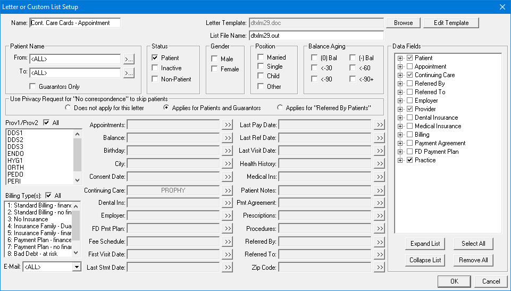Screen dimensions: 511x291
Task: Select '3: No Insurance' billing type
Action: coord(28,219)
